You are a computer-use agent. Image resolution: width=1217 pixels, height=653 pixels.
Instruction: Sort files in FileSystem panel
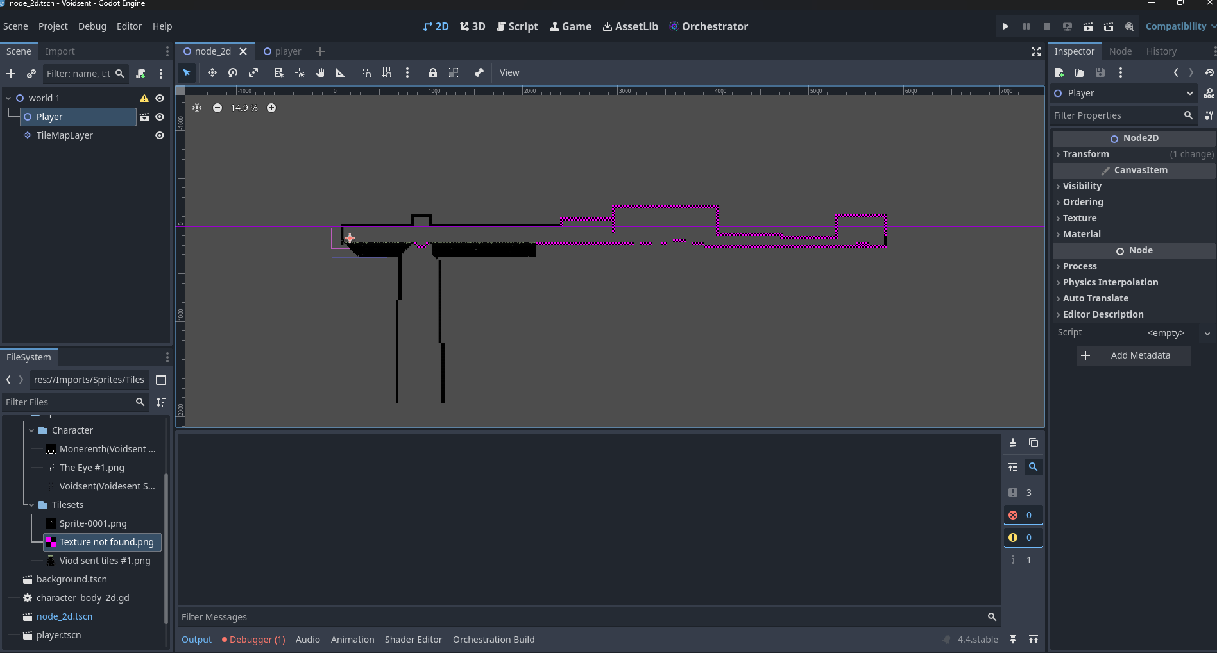click(x=161, y=402)
